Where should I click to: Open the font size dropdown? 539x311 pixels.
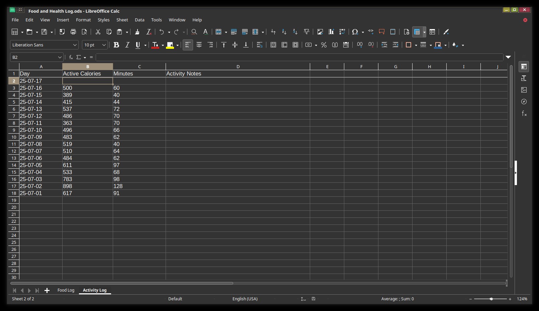pos(104,45)
